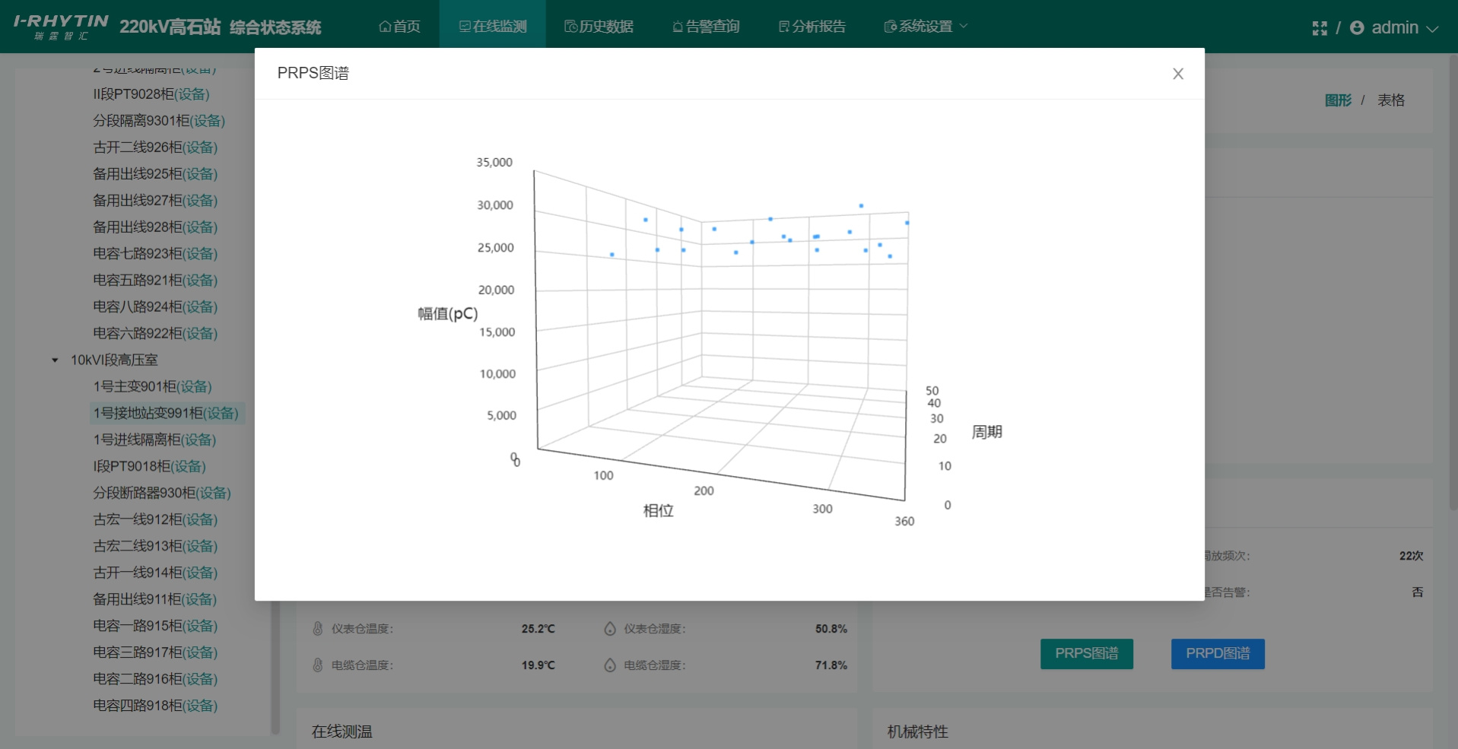This screenshot has width=1458, height=749.
Task: Open the 历史数据 menu item
Action: click(x=599, y=27)
